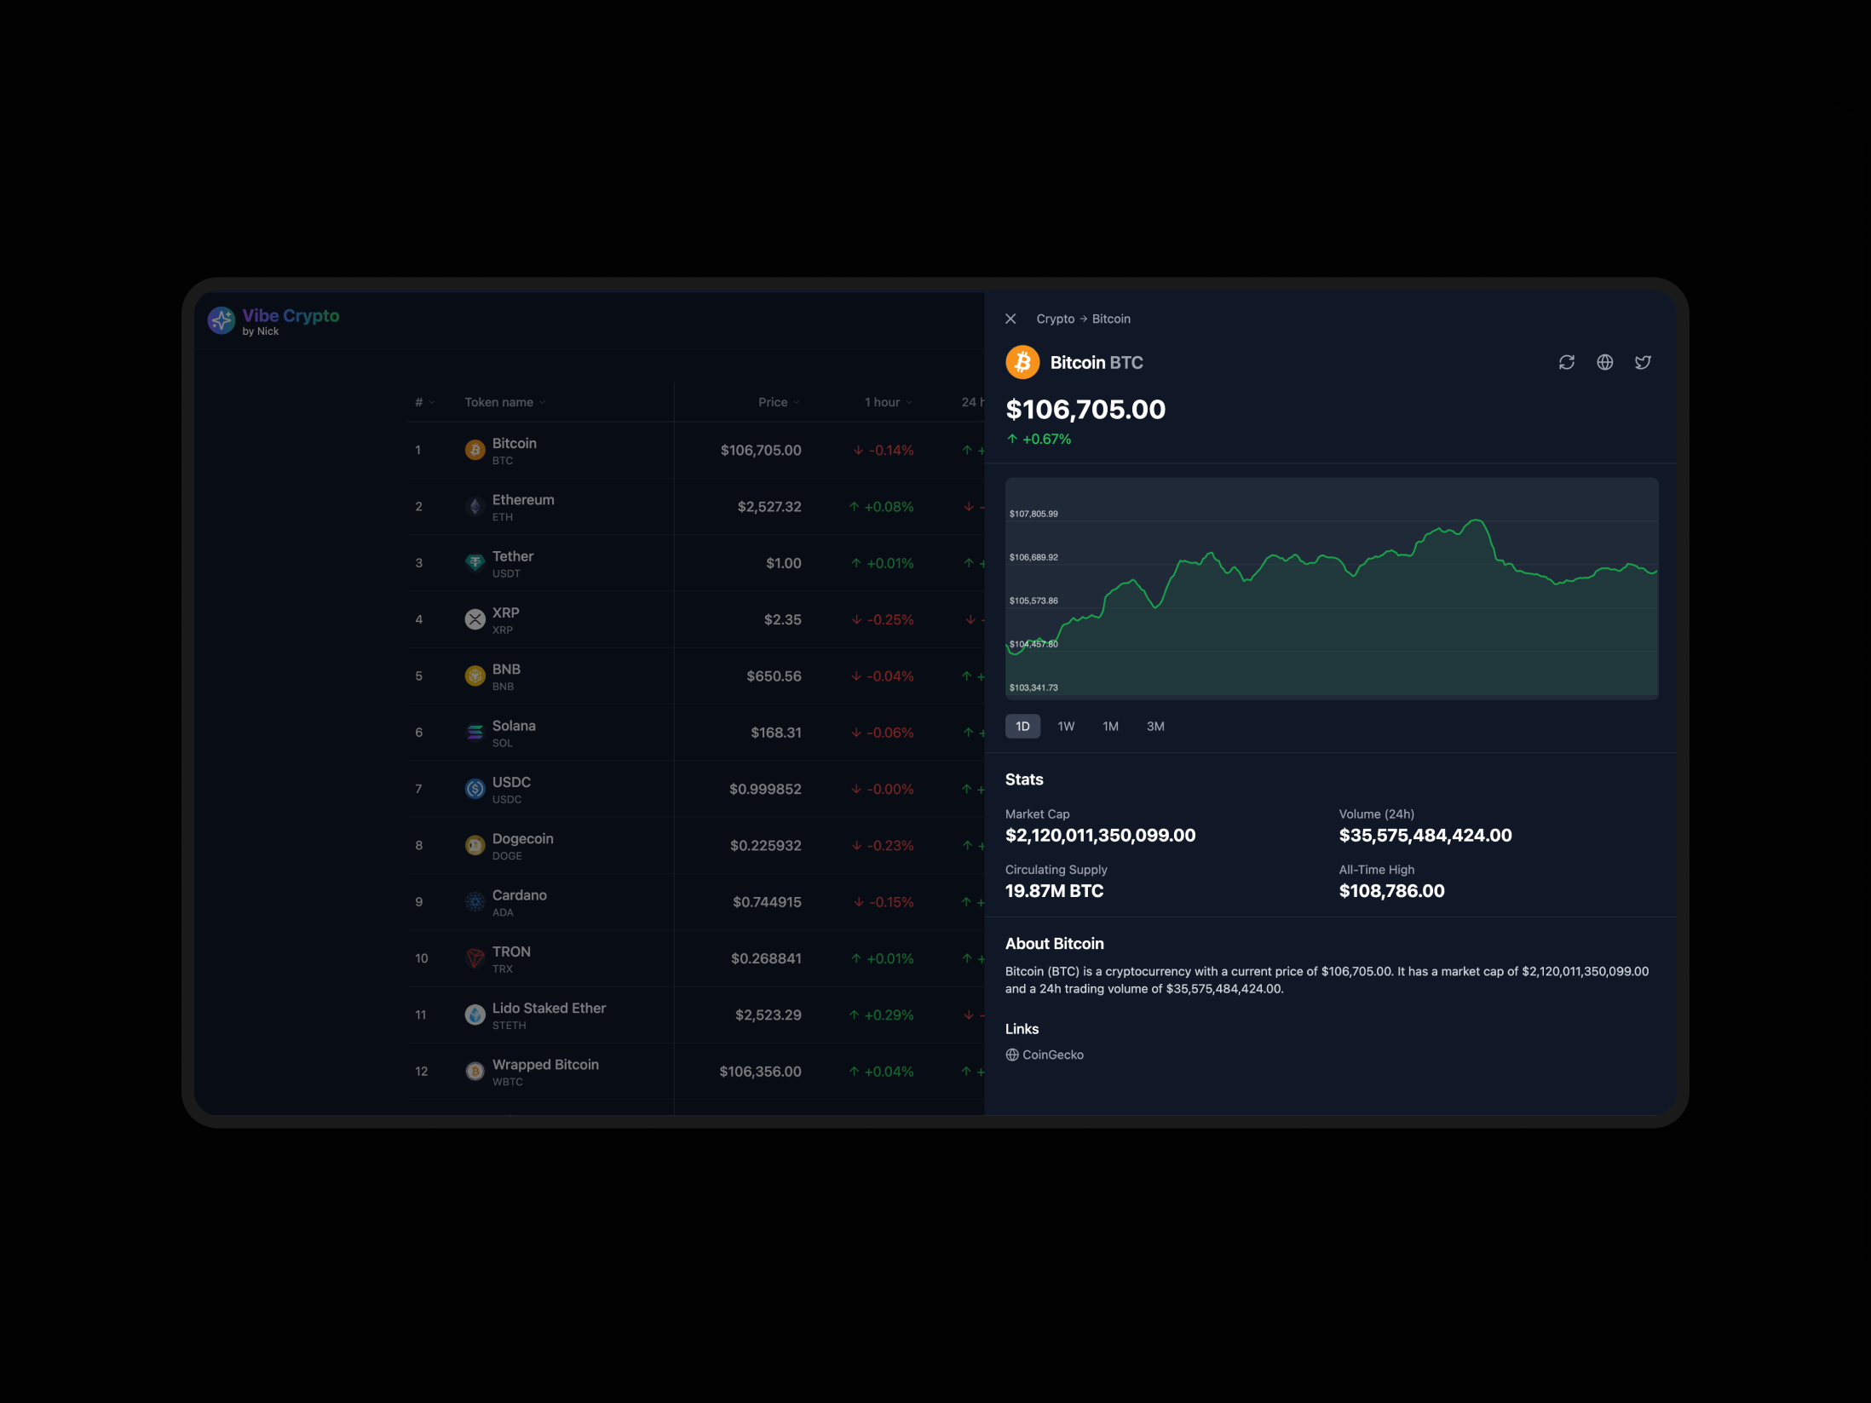
Task: Open the CoinGecko link
Action: 1052,1055
